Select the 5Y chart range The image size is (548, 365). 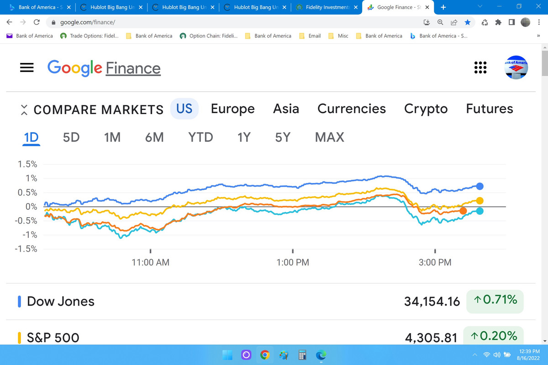[283, 137]
